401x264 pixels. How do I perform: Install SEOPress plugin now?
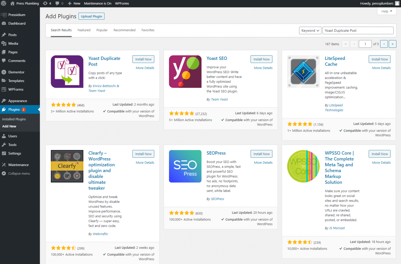pyautogui.click(x=261, y=154)
